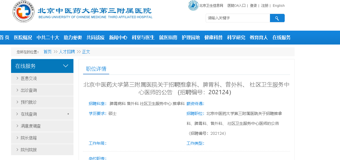The width and height of the screenshot is (340, 160).
Task: Switch to the English site
Action: pos(279,6)
